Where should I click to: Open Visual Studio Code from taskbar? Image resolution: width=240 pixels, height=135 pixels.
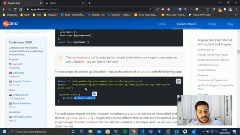coord(142,132)
